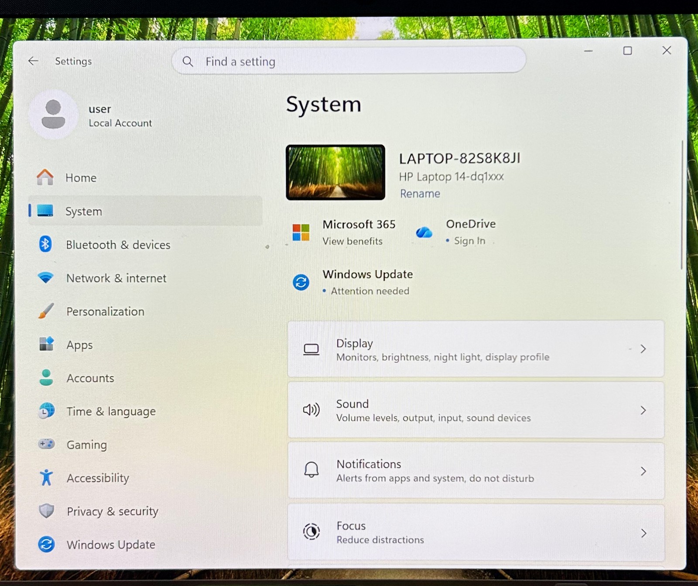Open Notifications settings card
Image resolution: width=698 pixels, height=586 pixels.
click(476, 471)
